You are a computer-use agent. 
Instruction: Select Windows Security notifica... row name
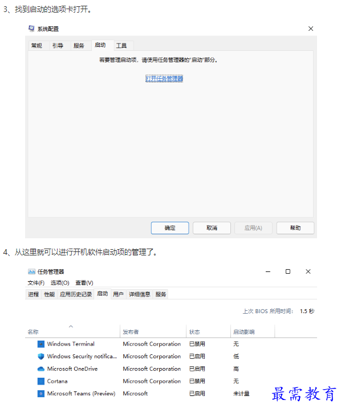(82, 357)
